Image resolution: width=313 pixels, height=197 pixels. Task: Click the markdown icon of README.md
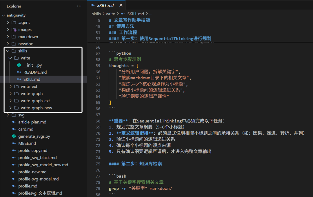click(19, 72)
